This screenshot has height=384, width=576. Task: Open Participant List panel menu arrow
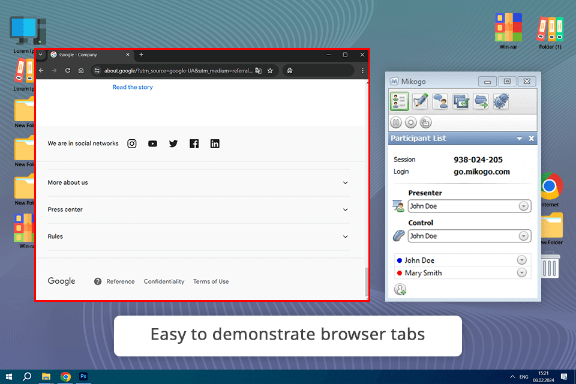click(520, 139)
